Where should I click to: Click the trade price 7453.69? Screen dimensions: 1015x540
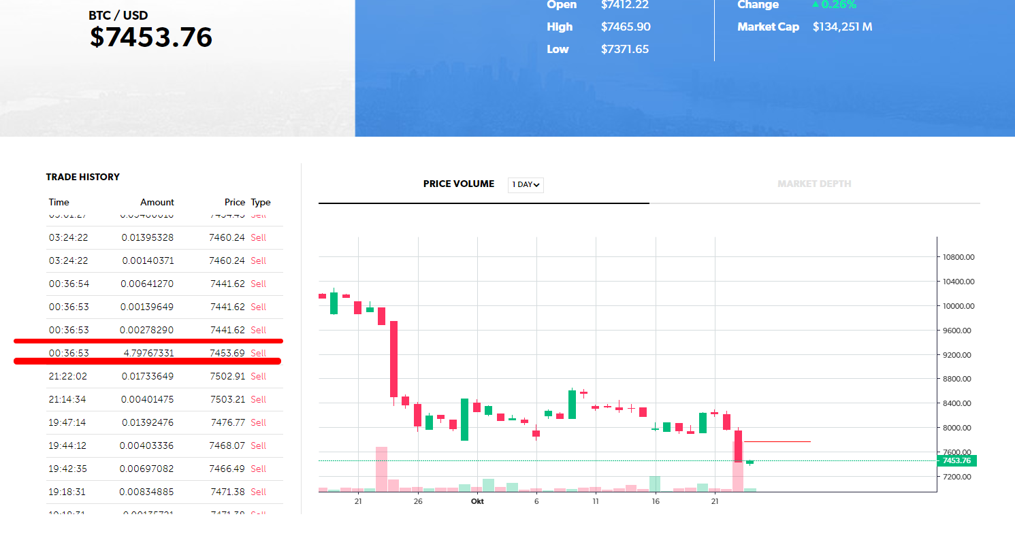click(x=228, y=353)
